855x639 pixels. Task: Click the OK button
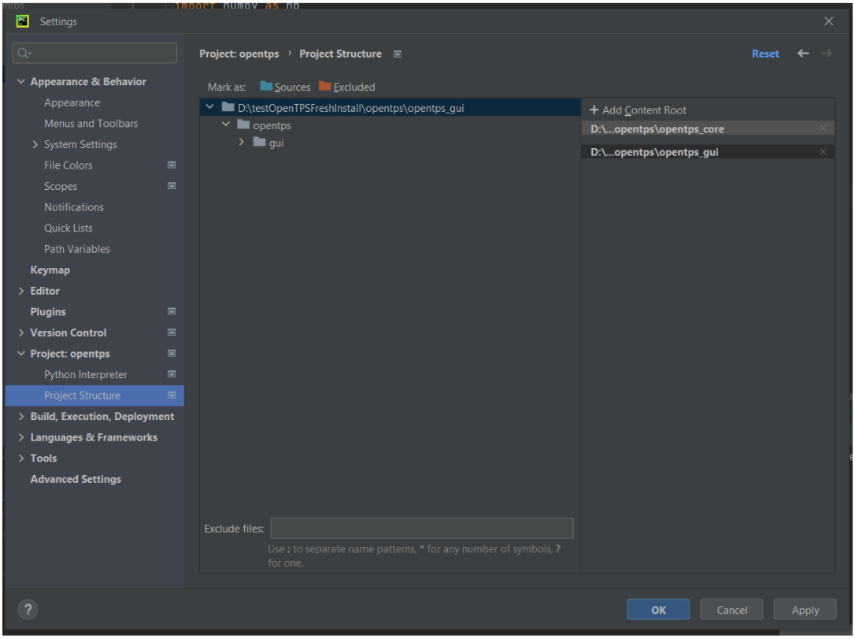coord(657,610)
